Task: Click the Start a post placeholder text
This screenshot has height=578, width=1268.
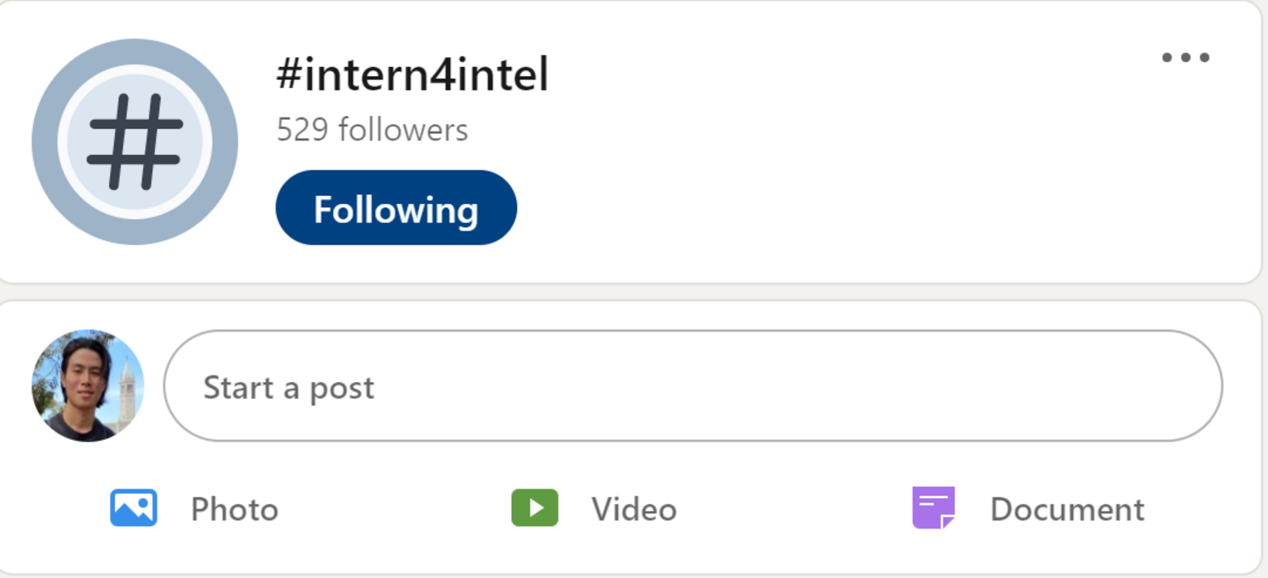Action: pos(289,388)
